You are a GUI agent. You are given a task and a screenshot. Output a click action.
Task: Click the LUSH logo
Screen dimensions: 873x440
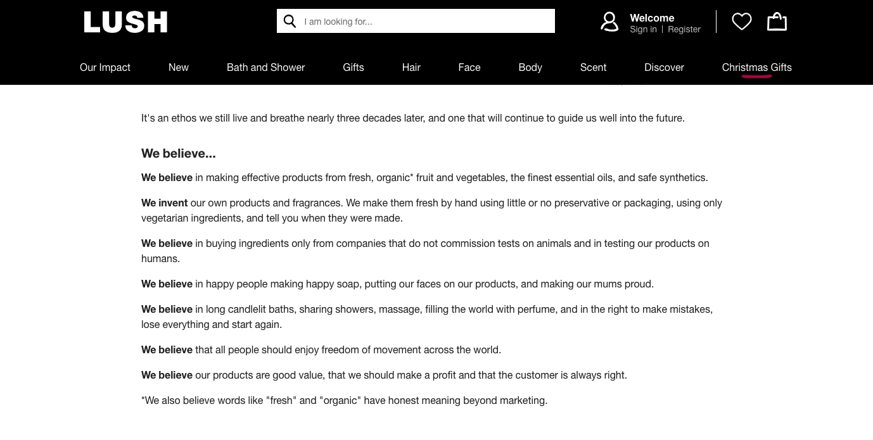[125, 22]
